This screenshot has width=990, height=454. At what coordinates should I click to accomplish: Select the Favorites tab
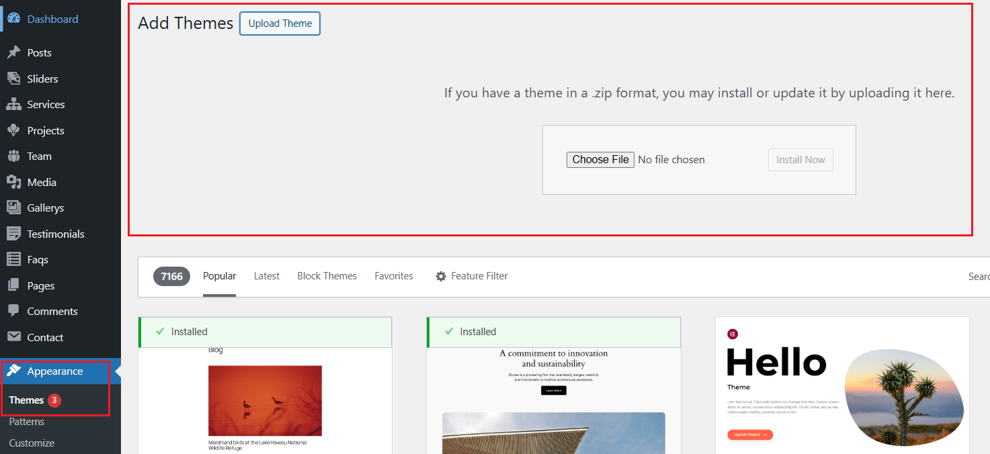coord(394,276)
